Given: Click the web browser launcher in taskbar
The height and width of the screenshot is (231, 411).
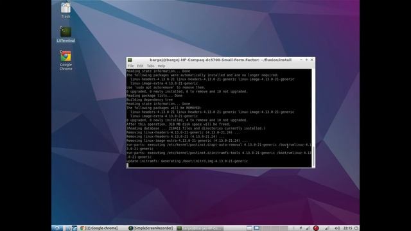Looking at the screenshot, I should 74,228.
